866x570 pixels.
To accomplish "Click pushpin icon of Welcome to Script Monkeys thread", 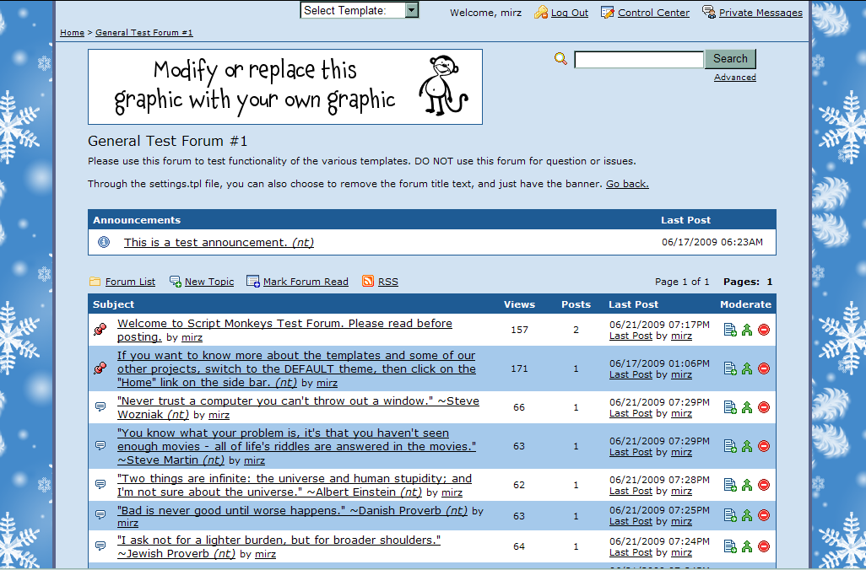I will tap(100, 330).
